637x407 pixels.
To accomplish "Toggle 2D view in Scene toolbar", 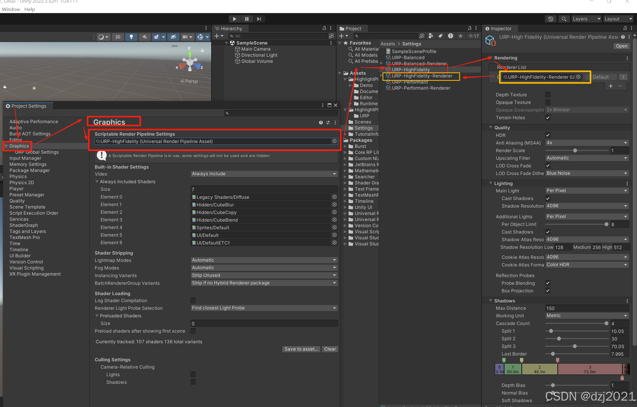I will 118,37.
